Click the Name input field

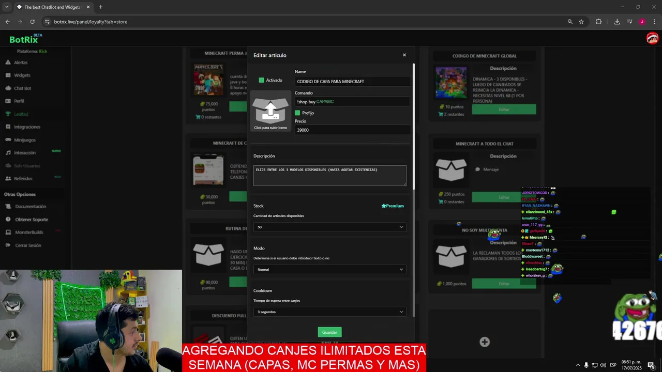tap(352, 81)
